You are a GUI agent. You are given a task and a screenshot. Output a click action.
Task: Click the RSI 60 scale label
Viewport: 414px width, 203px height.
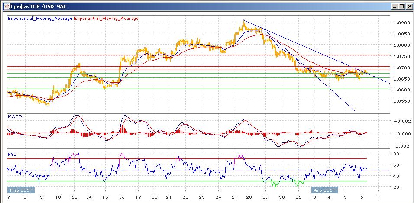[x=397, y=165]
